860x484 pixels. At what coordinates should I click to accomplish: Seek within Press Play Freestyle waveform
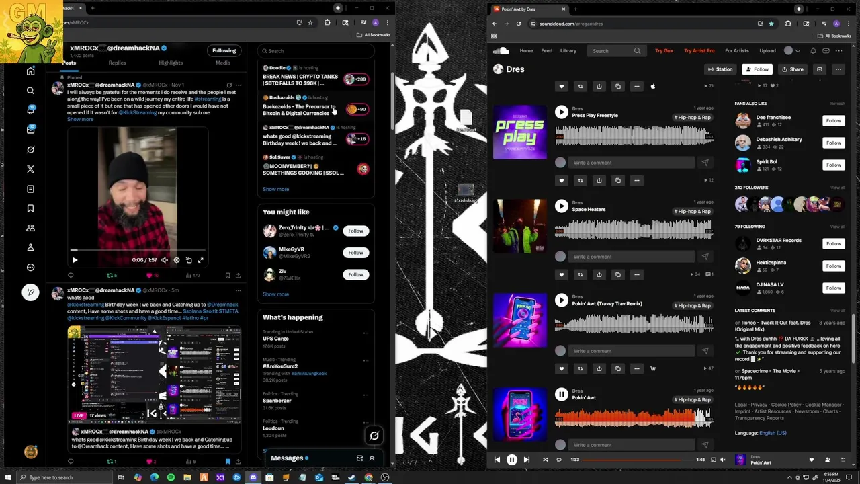(x=634, y=136)
